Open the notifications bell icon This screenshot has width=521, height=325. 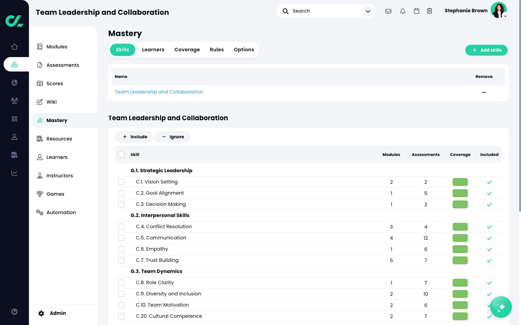402,11
